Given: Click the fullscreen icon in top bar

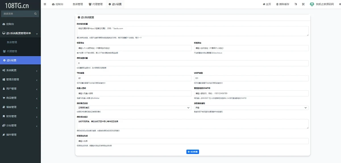Looking at the screenshot, I should (303, 4).
